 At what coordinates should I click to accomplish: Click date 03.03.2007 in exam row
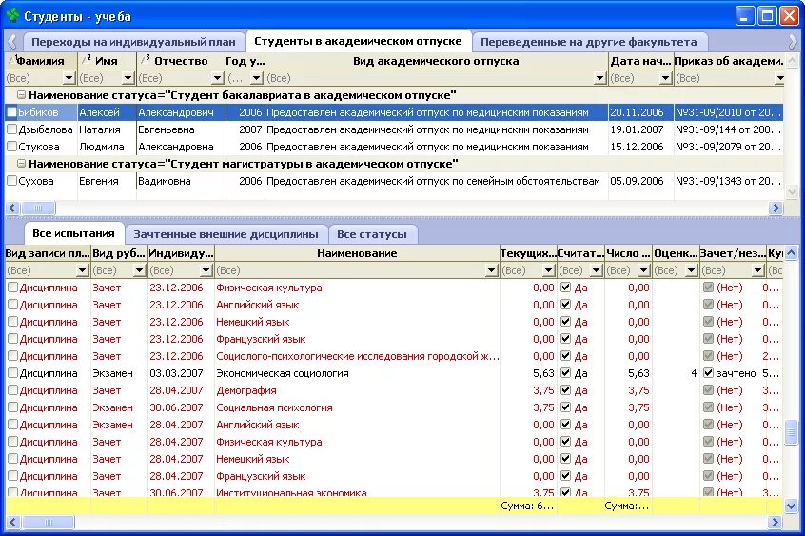click(x=176, y=373)
